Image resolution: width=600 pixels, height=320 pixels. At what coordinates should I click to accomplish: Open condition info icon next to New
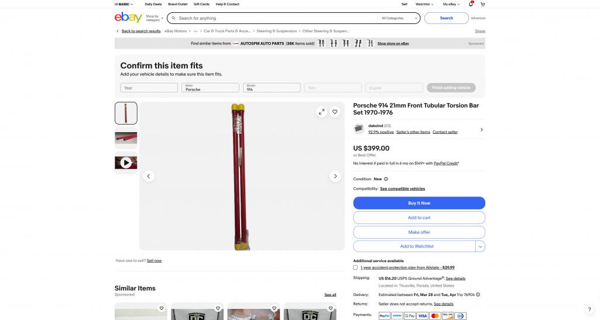386,179
